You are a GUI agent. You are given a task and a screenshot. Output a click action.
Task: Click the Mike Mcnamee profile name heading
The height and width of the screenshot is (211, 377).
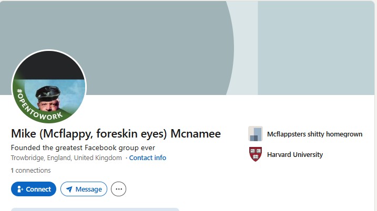[x=116, y=134]
